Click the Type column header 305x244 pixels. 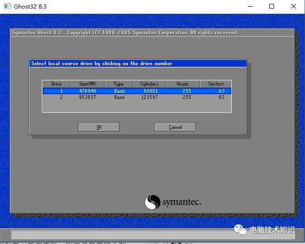(118, 84)
